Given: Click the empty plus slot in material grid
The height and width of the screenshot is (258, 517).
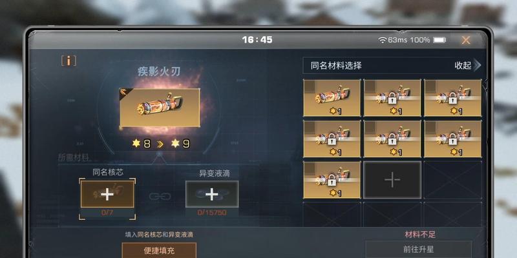Looking at the screenshot, I should coord(392,180).
